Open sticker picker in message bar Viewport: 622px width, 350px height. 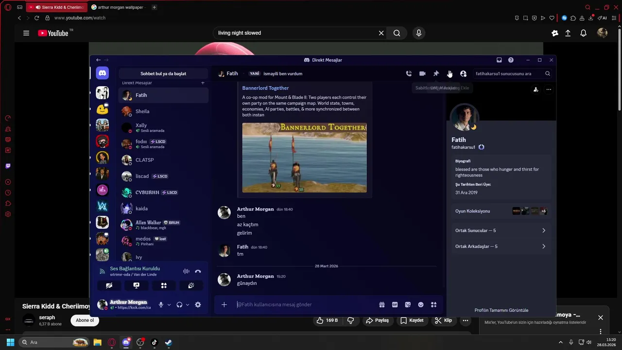[408, 304]
